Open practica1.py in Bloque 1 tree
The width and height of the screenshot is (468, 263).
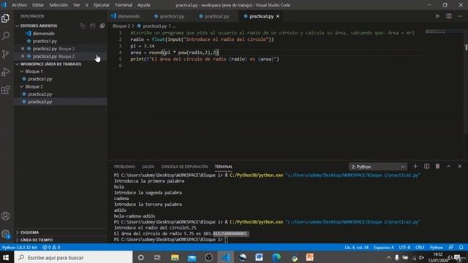[40, 79]
